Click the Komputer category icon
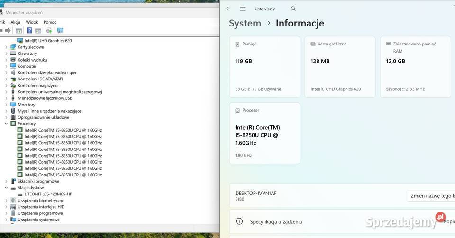Viewport: 455px width, 238px height. 13,66
